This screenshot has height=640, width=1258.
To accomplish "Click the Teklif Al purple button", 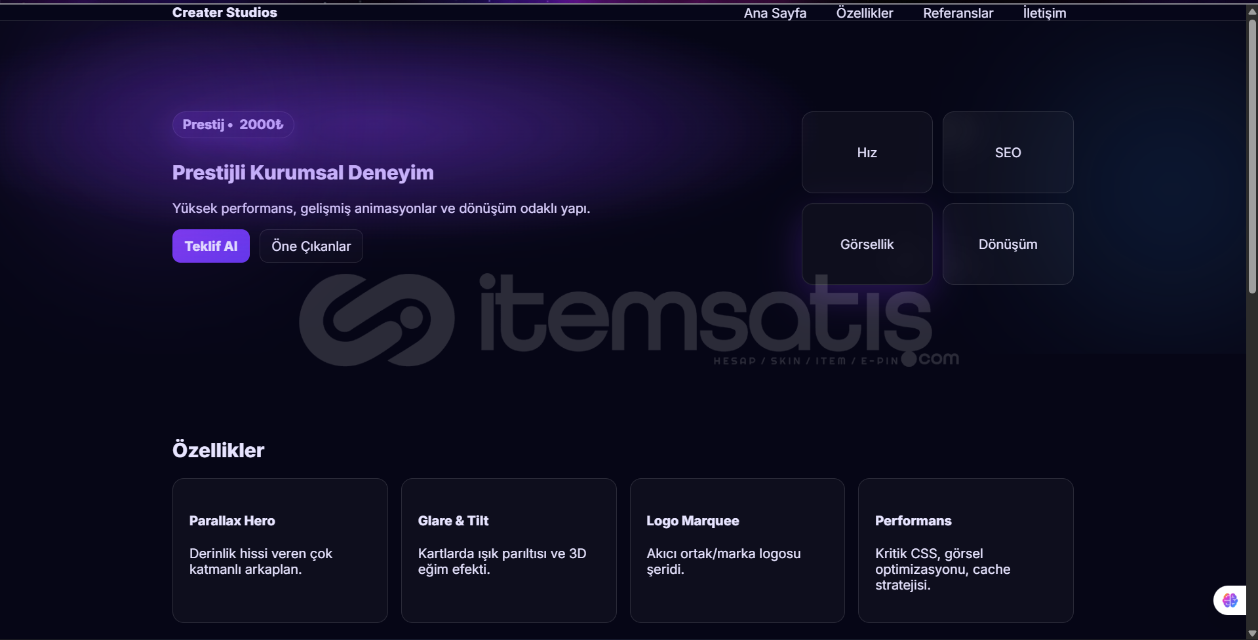I will pyautogui.click(x=211, y=246).
